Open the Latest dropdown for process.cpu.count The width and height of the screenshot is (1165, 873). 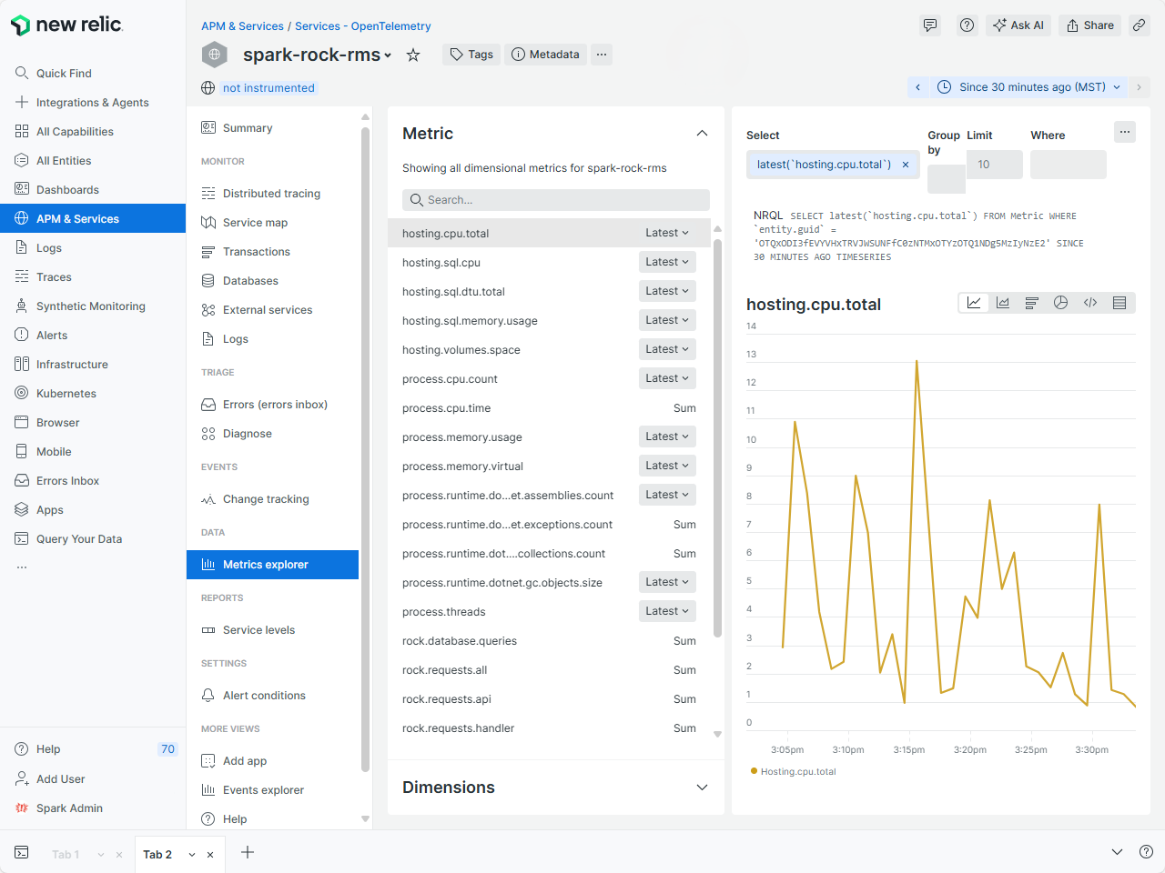[x=667, y=378]
